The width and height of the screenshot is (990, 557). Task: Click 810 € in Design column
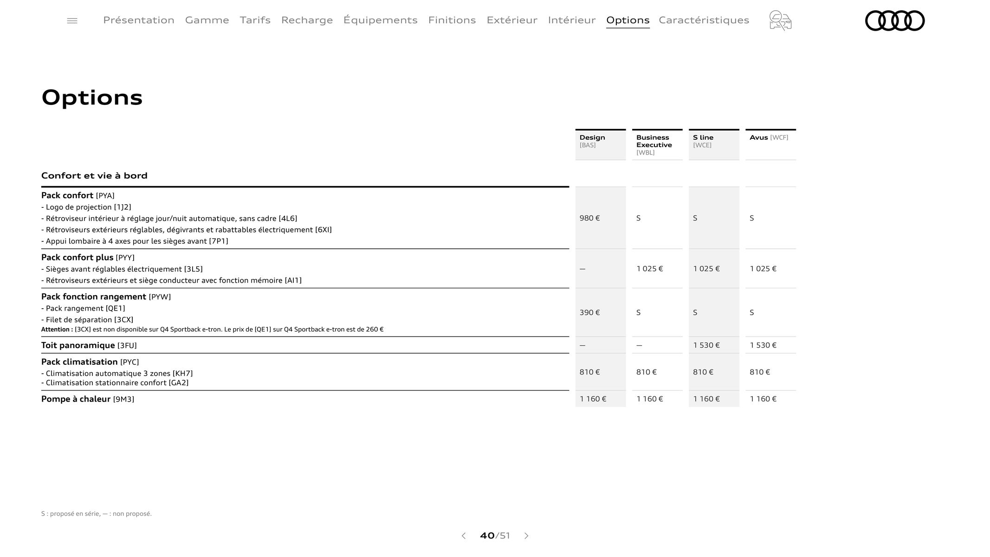[x=601, y=372]
